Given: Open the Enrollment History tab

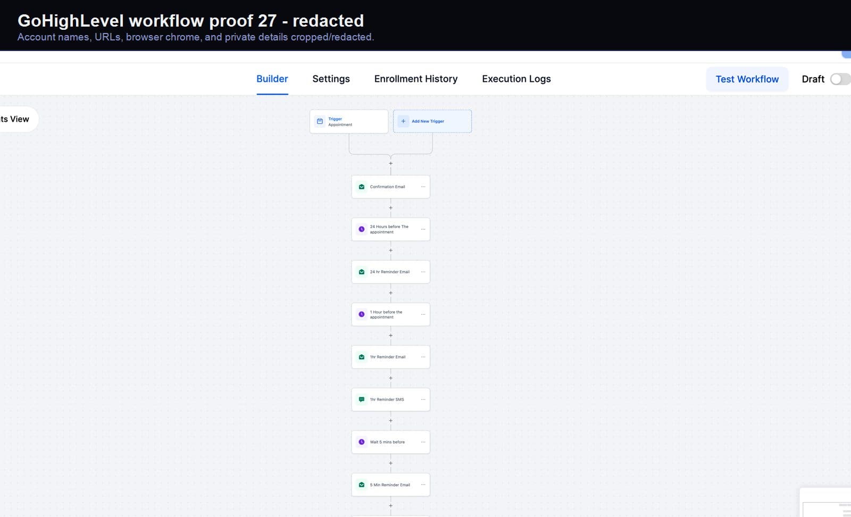Looking at the screenshot, I should (416, 79).
